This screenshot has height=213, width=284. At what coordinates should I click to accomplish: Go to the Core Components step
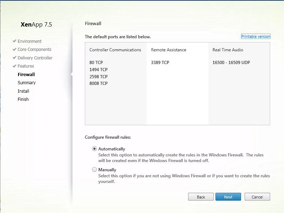pyautogui.click(x=34, y=50)
